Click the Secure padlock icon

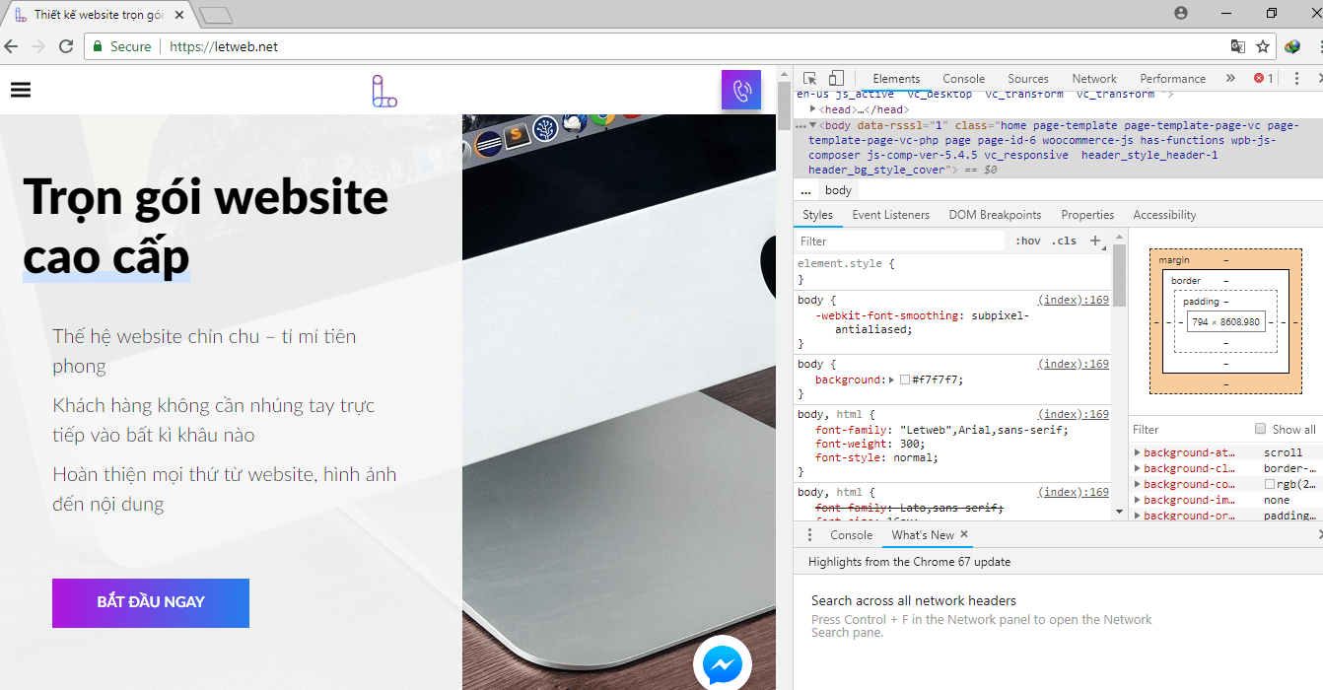click(97, 46)
